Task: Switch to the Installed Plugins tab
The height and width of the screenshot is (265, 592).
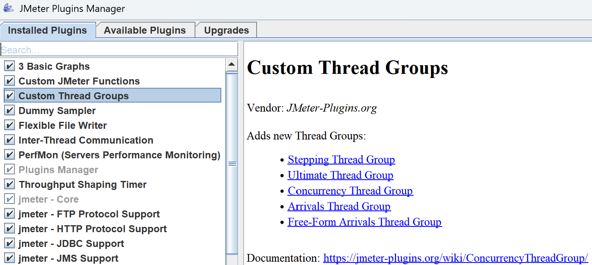Action: (x=48, y=30)
